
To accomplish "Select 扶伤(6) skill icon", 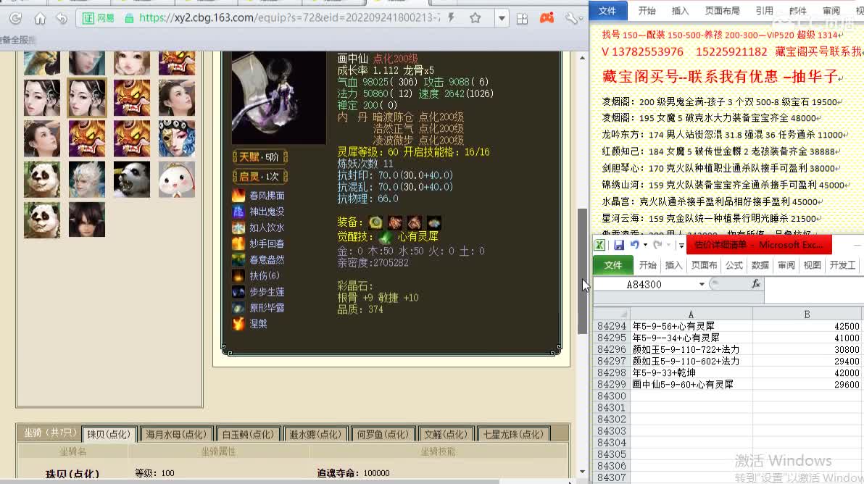I will (238, 275).
